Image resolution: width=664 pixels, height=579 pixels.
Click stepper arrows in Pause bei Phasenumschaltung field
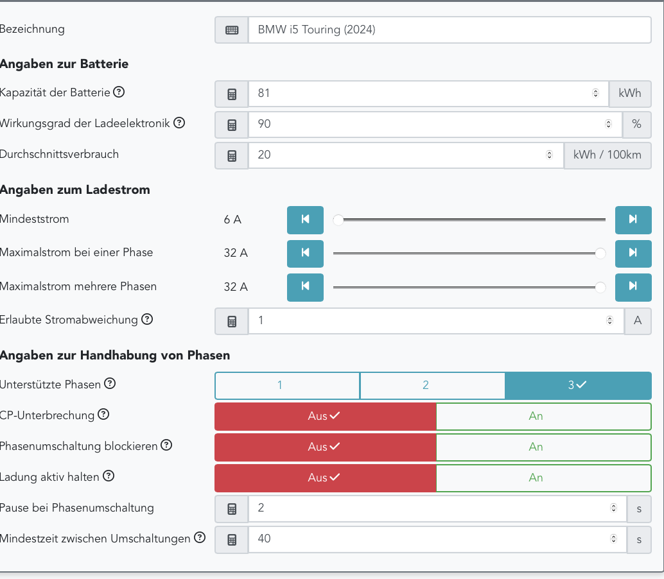pyautogui.click(x=613, y=508)
